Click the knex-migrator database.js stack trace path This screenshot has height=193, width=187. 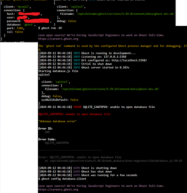click(x=113, y=161)
